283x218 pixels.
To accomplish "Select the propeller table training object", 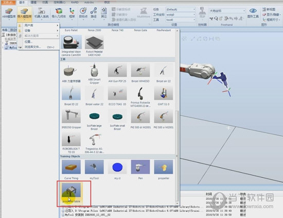I will coord(72,193).
